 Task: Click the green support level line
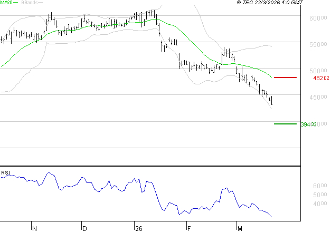coord(285,124)
